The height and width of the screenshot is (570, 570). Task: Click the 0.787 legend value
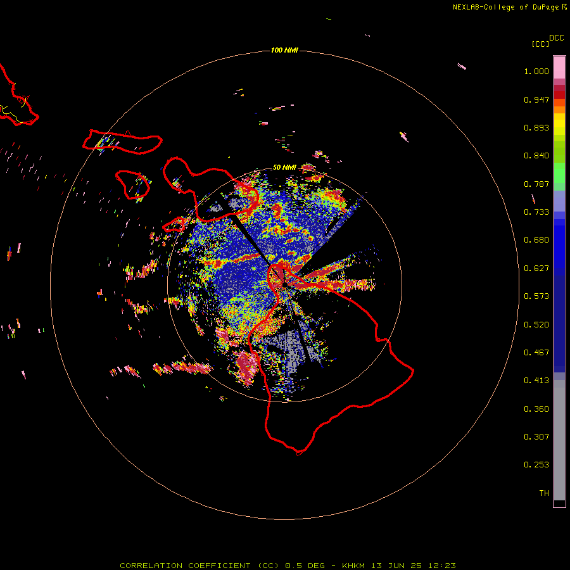point(536,184)
